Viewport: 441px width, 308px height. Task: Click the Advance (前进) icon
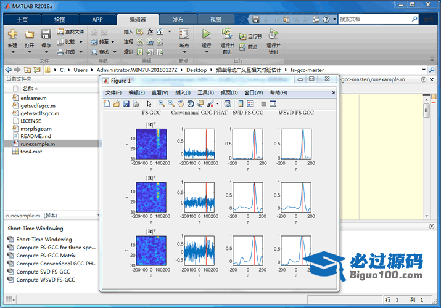(x=243, y=47)
